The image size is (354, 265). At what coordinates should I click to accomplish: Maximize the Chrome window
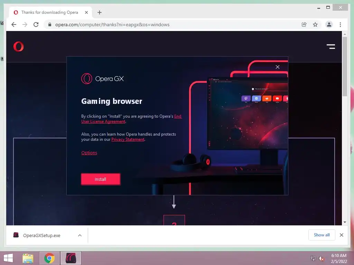[x=328, y=8]
